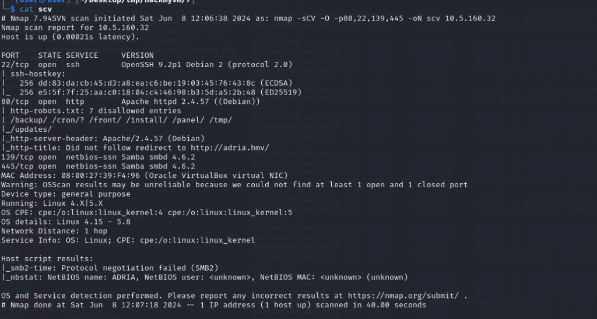Click the /_updates/ robots entry line
The width and height of the screenshot is (597, 319).
27,129
